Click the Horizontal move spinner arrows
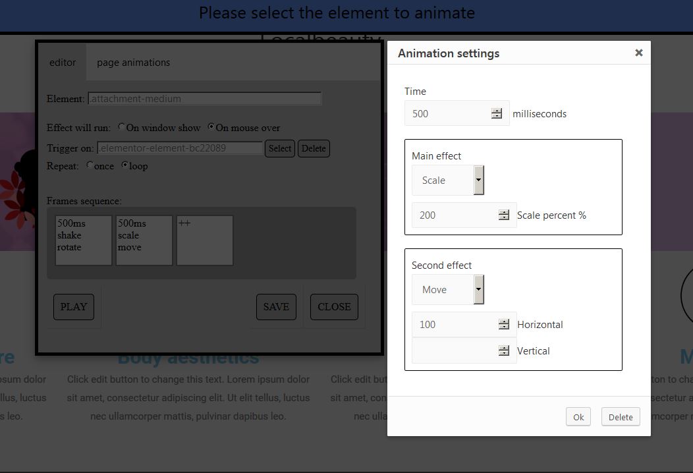Image resolution: width=693 pixels, height=473 pixels. pyautogui.click(x=504, y=325)
